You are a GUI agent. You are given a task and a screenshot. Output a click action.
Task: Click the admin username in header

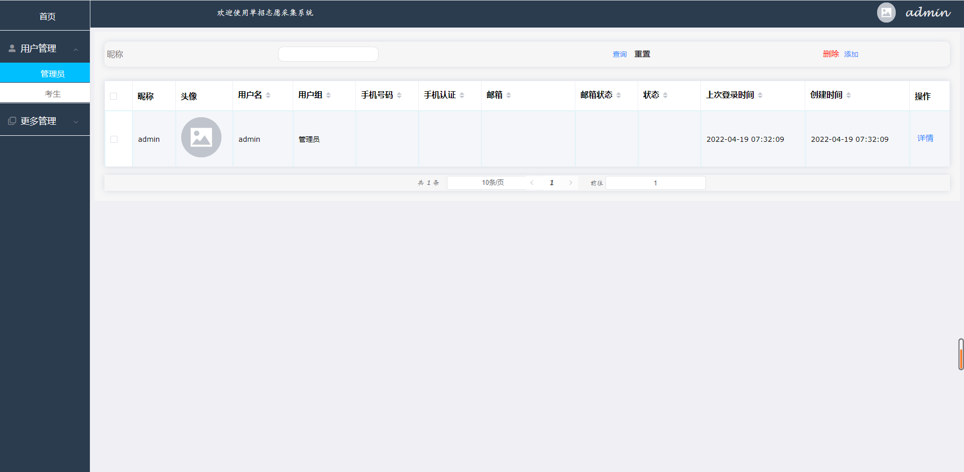tap(928, 13)
